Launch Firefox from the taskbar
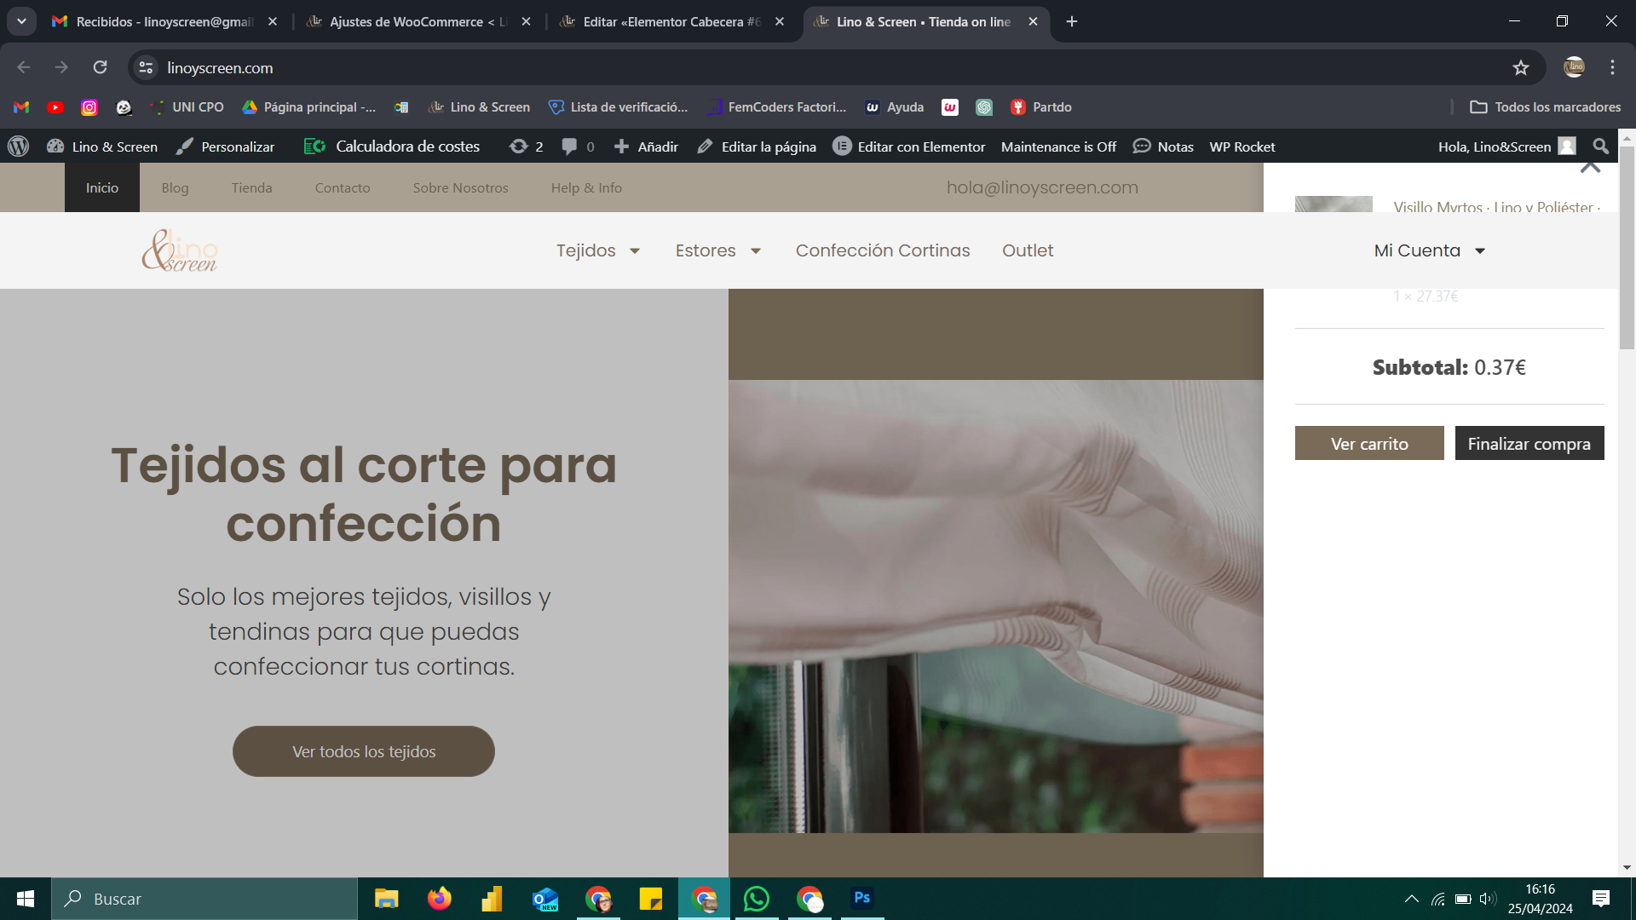The image size is (1636, 920). (440, 899)
